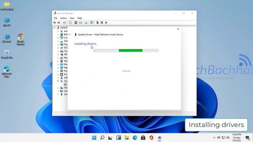The image size is (253, 142).
Task: Click the back arrow in Update Drivers dialog
Action: coord(70,34)
